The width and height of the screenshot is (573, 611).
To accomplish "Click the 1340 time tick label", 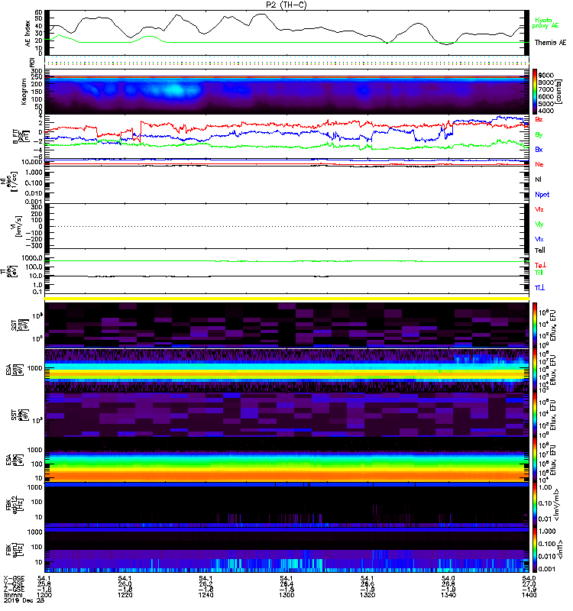I will (x=448, y=595).
